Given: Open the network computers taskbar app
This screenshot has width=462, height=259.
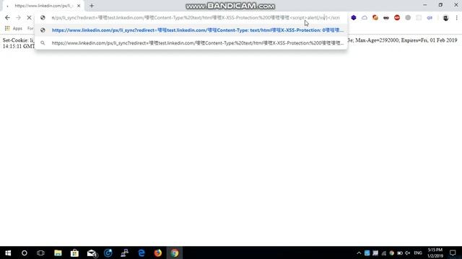Looking at the screenshot, I should tap(125, 253).
